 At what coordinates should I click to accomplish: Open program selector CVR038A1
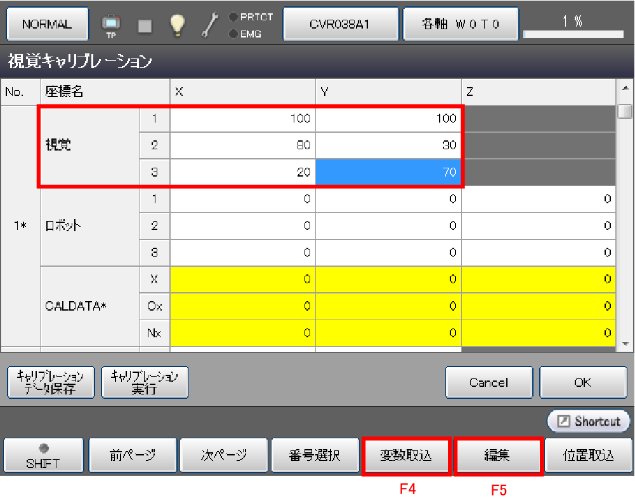pos(340,24)
